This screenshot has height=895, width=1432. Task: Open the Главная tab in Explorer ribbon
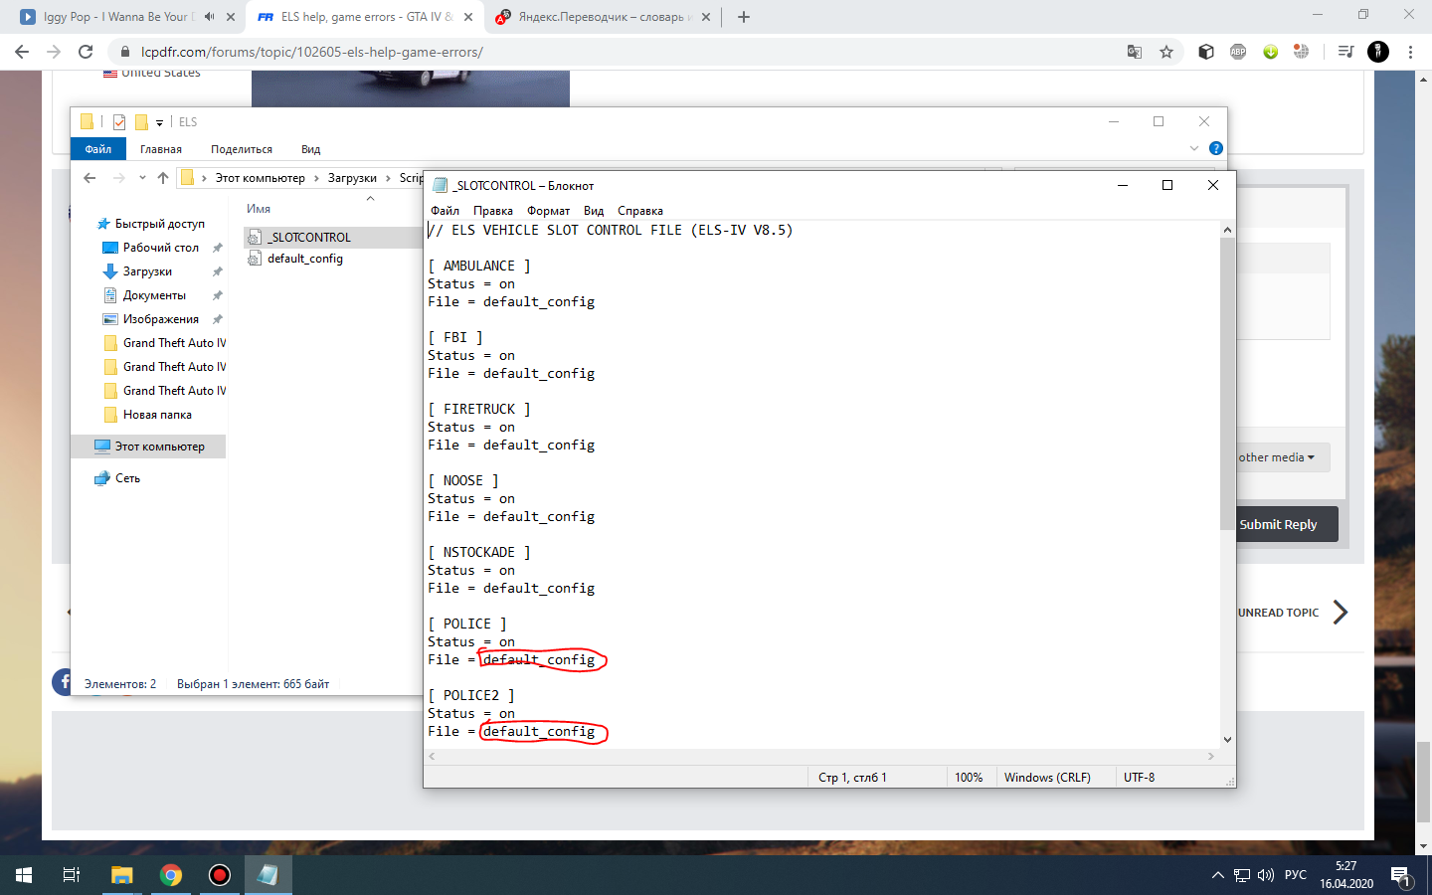click(161, 149)
